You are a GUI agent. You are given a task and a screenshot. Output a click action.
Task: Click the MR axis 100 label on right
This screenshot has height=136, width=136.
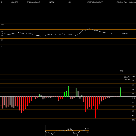pyautogui.click(x=133, y=76)
